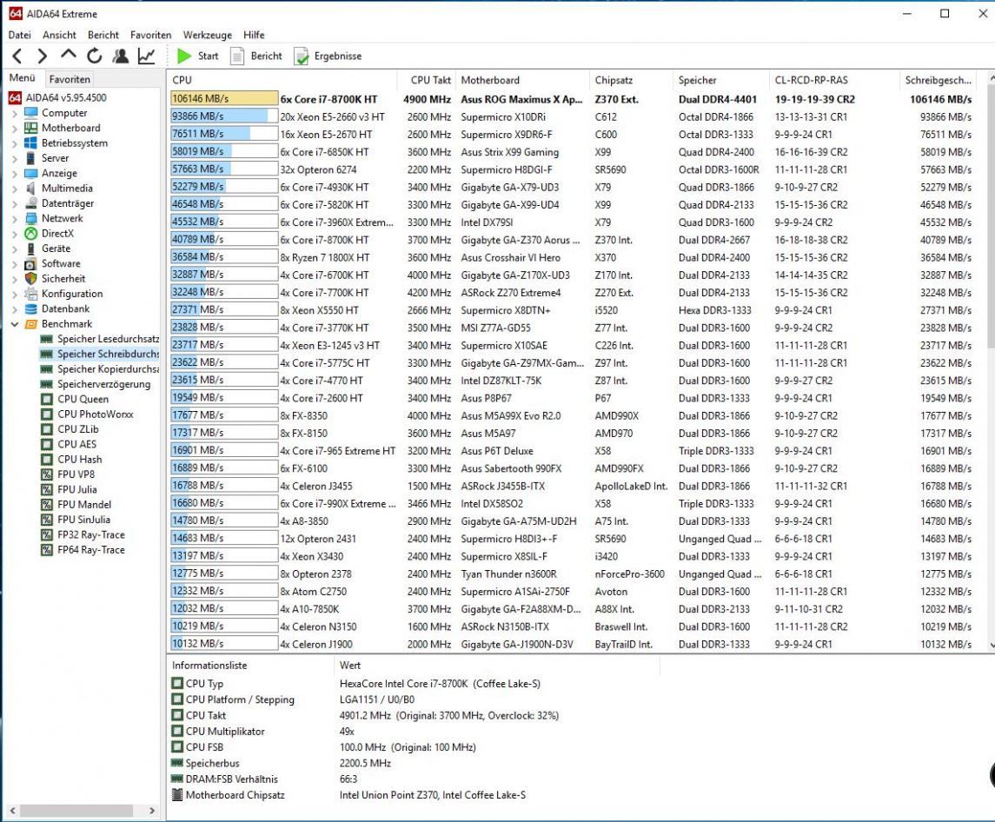
Task: Click the FPU VP8 benchmark icon
Action: pyautogui.click(x=46, y=474)
